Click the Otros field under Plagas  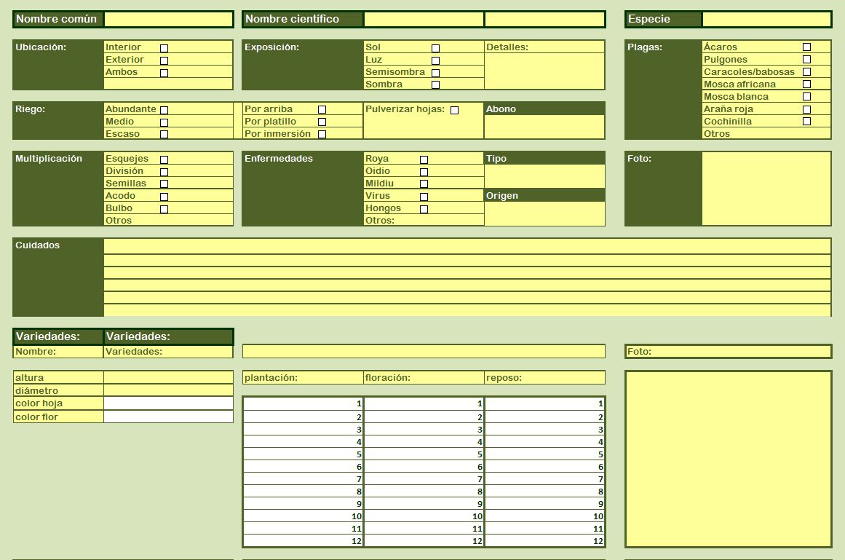(x=766, y=134)
